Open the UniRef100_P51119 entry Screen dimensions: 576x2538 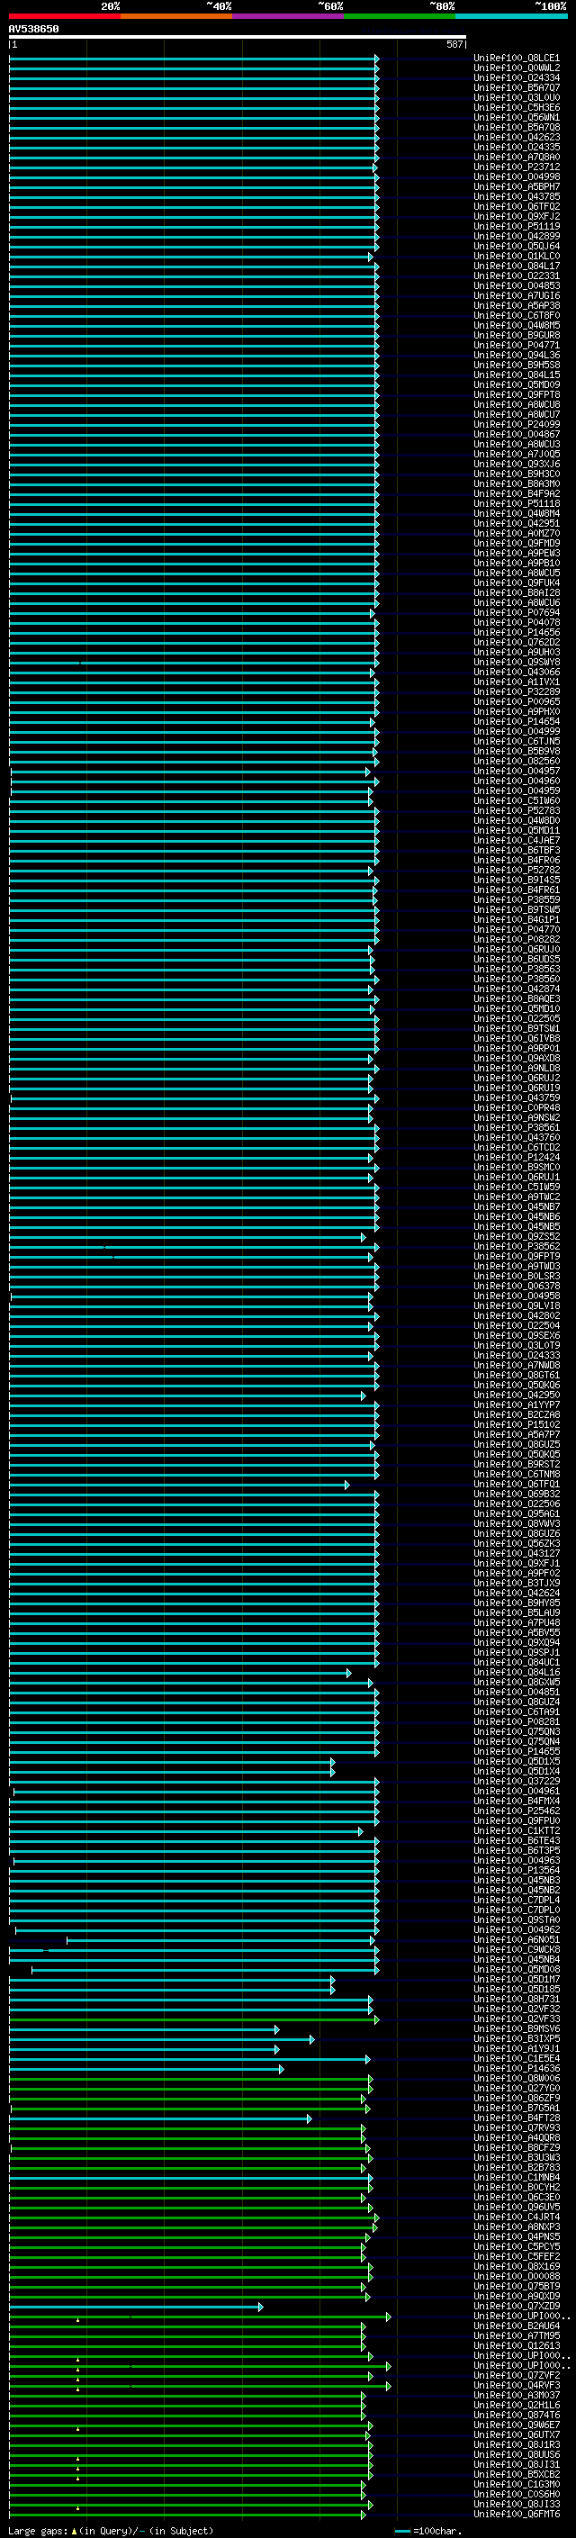[517, 227]
